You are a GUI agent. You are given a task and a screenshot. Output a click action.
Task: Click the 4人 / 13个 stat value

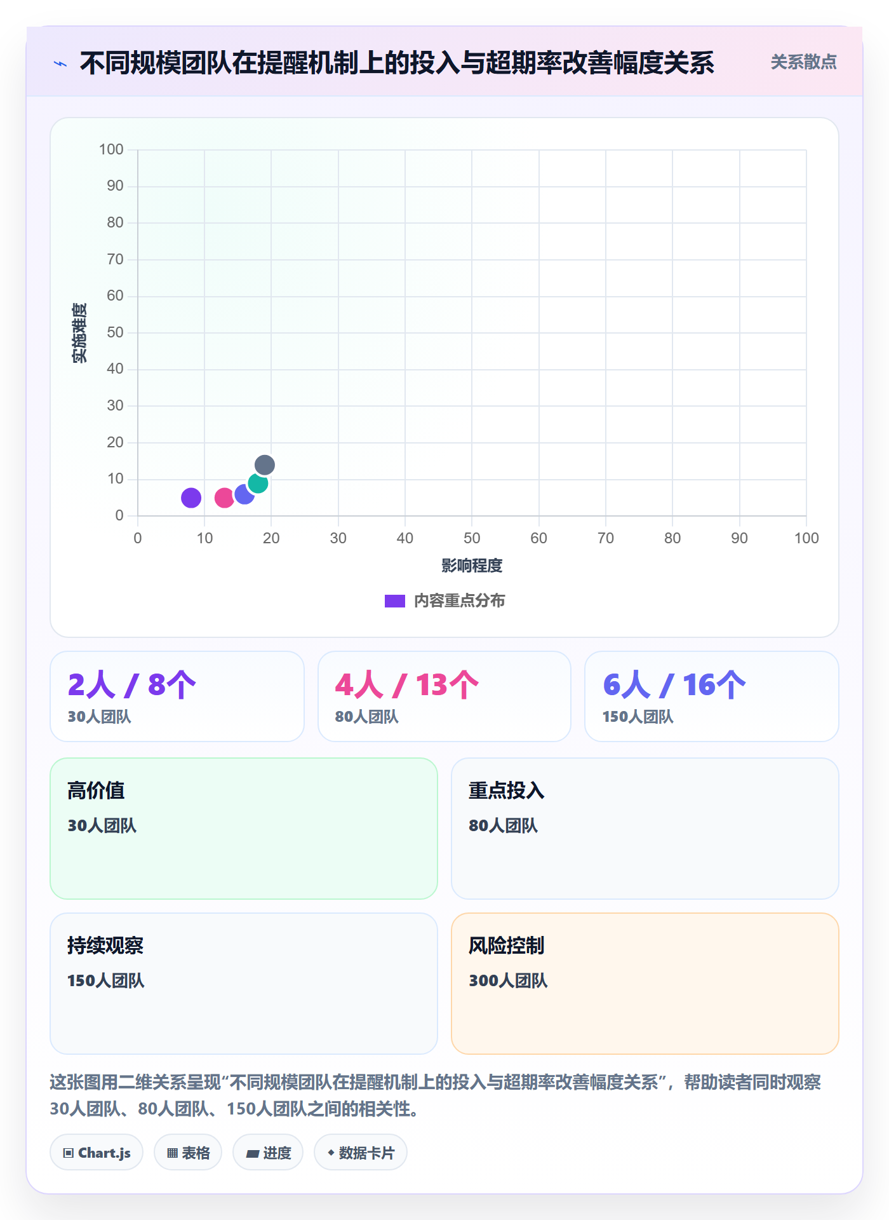point(407,685)
